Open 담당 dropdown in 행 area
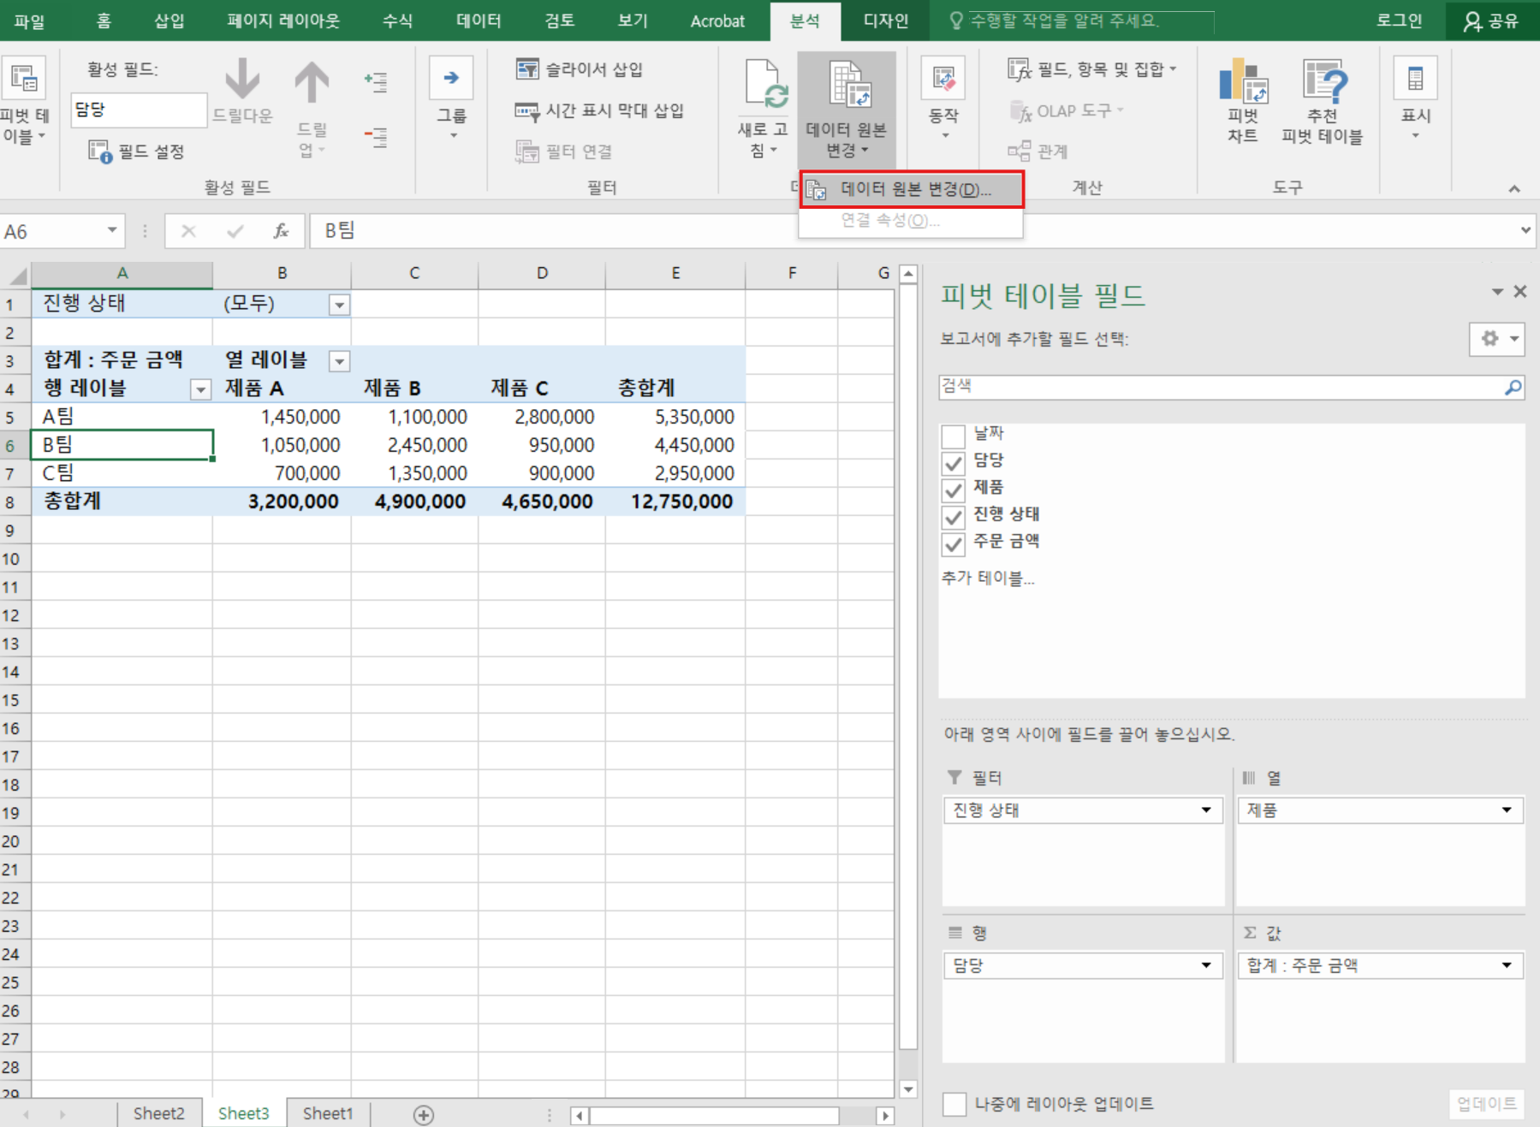Viewport: 1540px width, 1127px height. [x=1205, y=966]
